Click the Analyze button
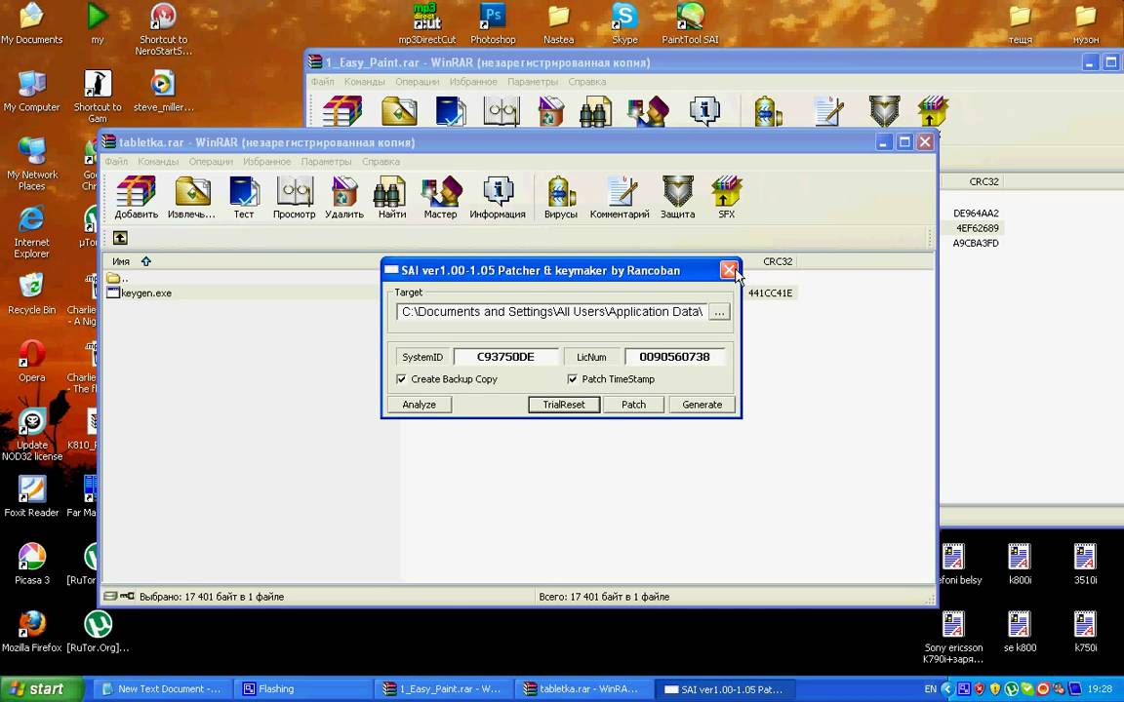1124x702 pixels. pyautogui.click(x=420, y=405)
